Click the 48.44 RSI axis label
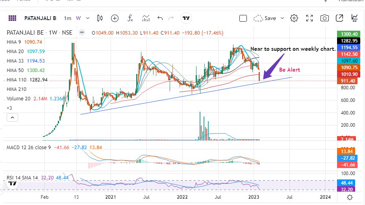Screen dimensions: 365x205 tap(346, 183)
